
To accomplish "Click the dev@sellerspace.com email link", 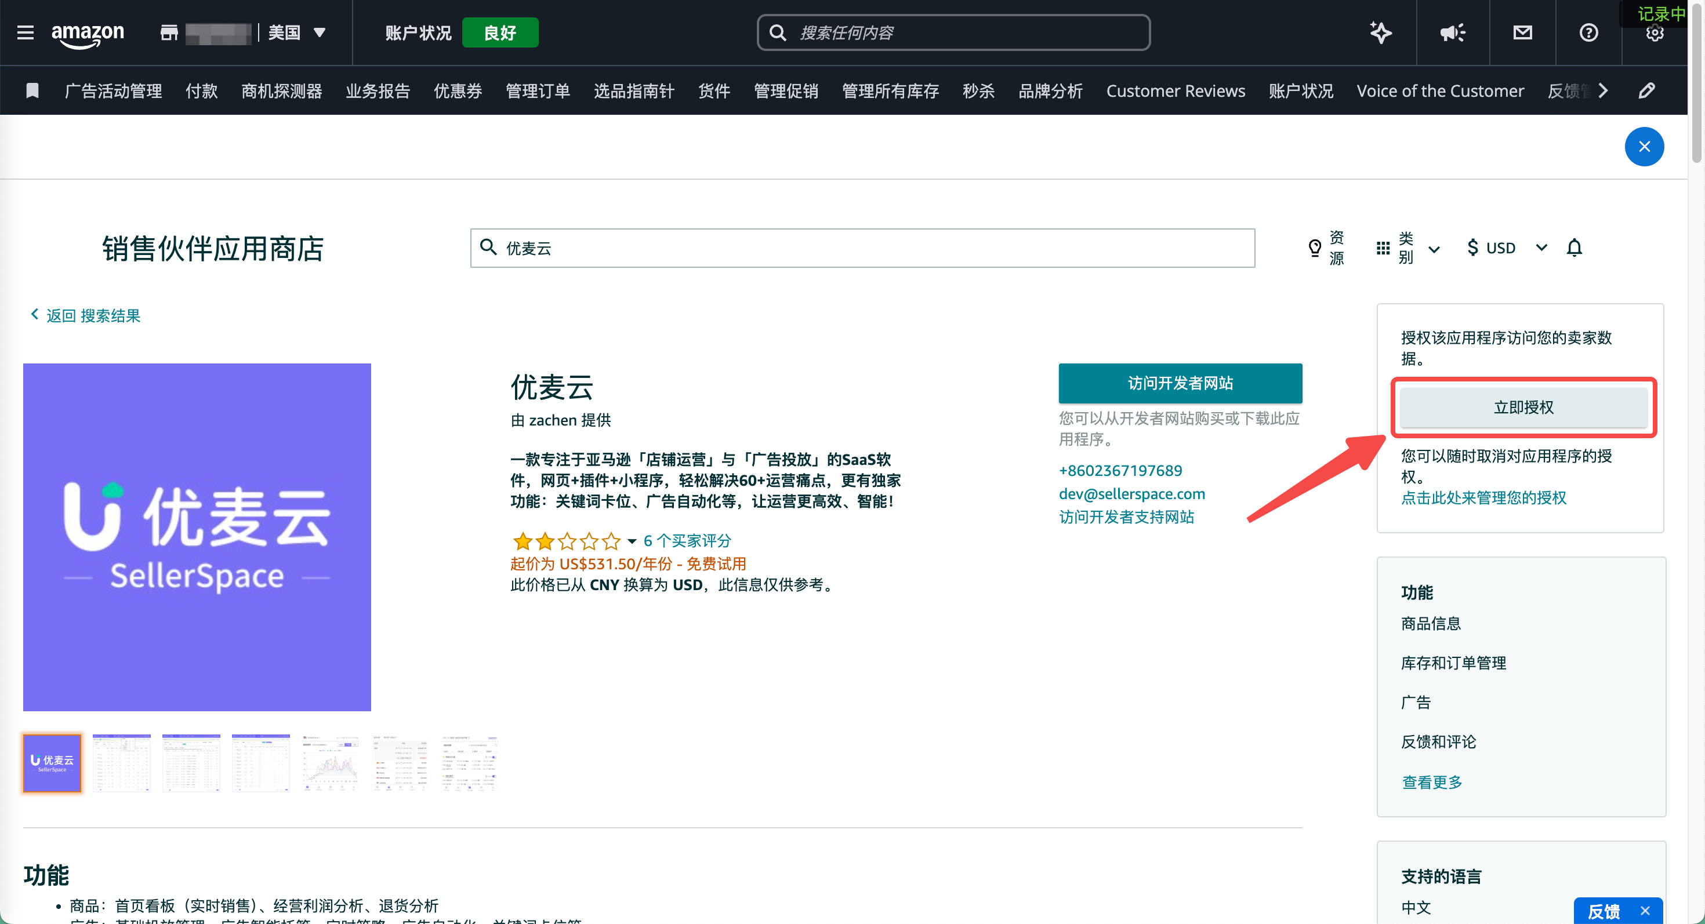I will 1132,493.
